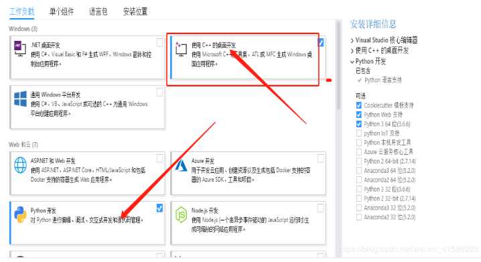Image resolution: width=481 pixels, height=262 pixels.
Task: Uncheck the Python 开发 workload checkbox
Action: [x=159, y=208]
